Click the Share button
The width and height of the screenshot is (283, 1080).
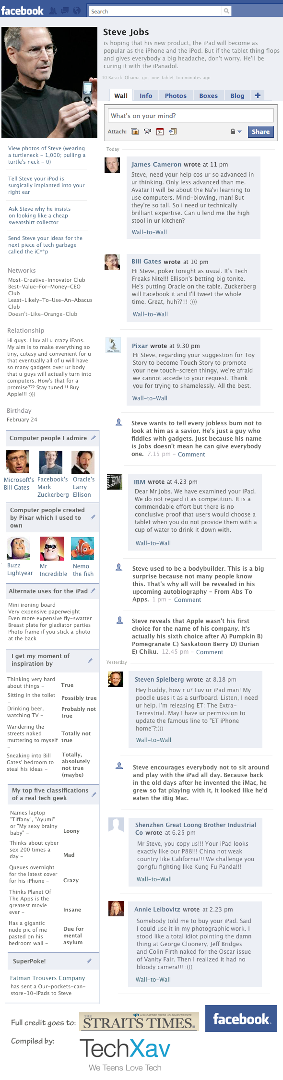point(260,132)
